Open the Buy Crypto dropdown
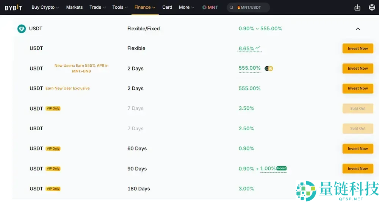 pyautogui.click(x=45, y=7)
